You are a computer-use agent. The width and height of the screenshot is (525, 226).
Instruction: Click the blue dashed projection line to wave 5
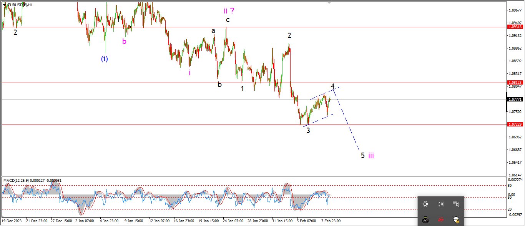pyautogui.click(x=348, y=123)
